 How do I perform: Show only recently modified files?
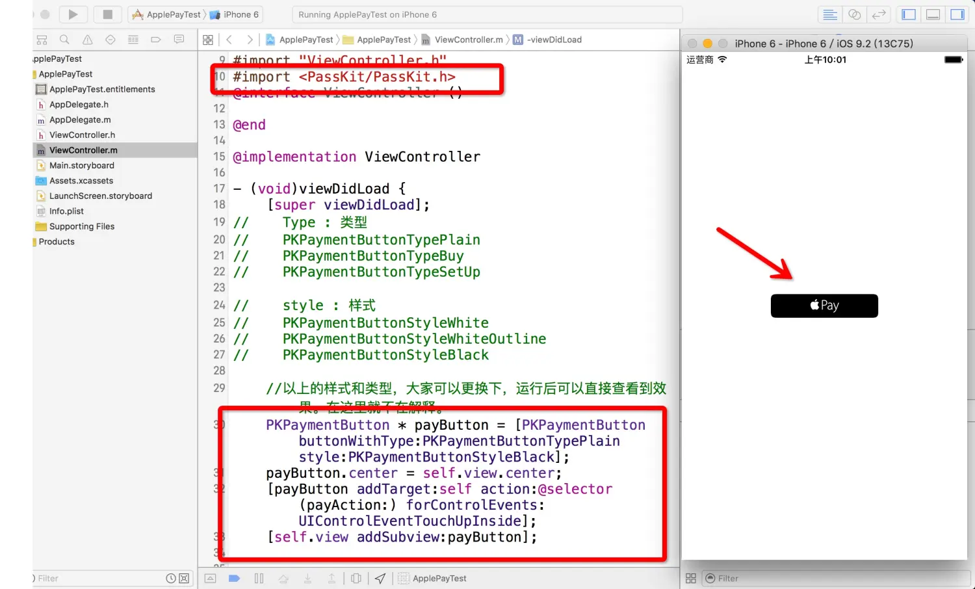pos(170,578)
